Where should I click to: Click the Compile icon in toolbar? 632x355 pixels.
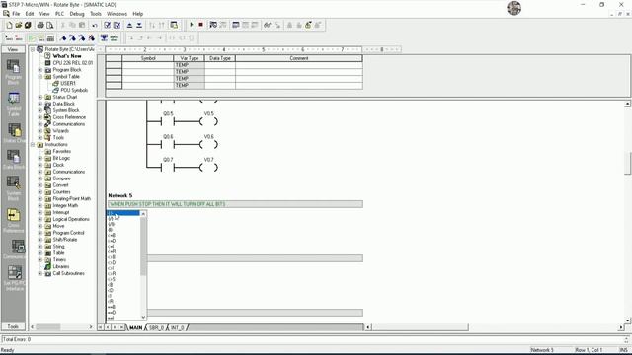[108, 25]
